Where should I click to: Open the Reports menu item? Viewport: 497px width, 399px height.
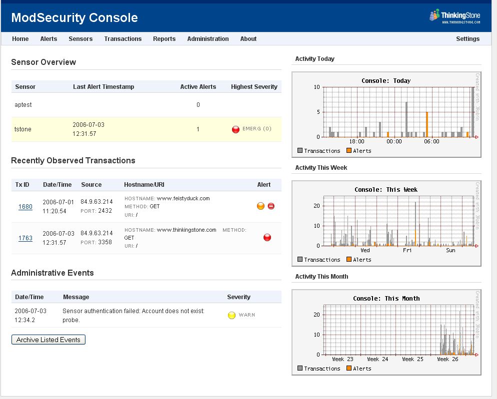click(164, 38)
